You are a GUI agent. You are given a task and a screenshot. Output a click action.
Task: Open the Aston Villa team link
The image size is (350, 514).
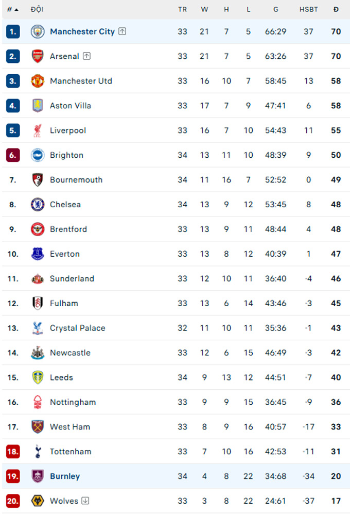(71, 106)
